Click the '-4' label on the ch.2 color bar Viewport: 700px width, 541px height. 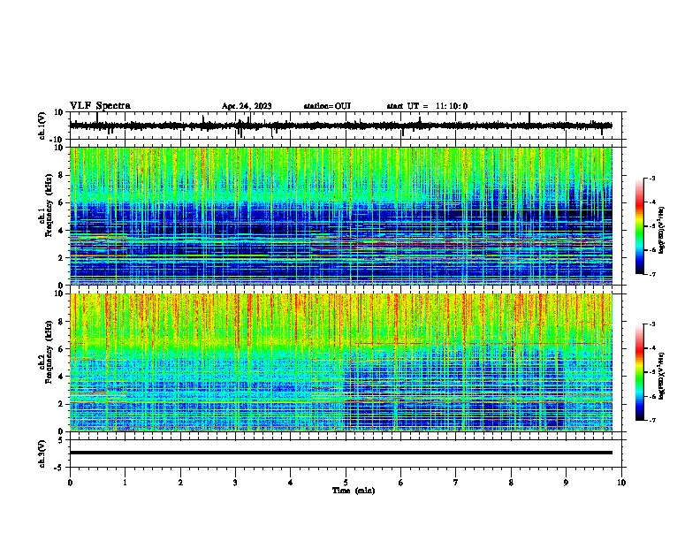(x=651, y=348)
